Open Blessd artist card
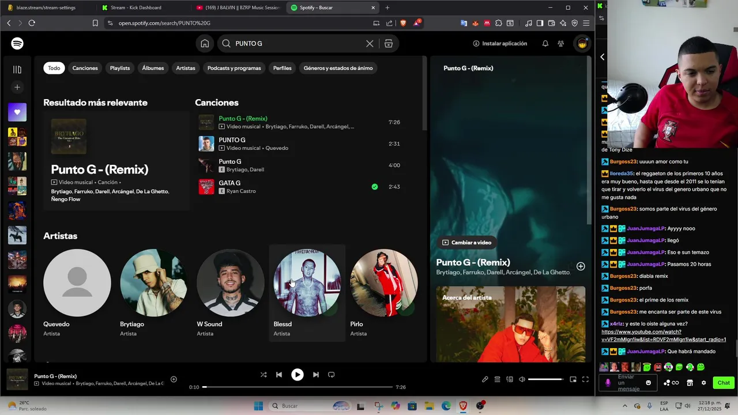The width and height of the screenshot is (738, 415). pyautogui.click(x=307, y=293)
